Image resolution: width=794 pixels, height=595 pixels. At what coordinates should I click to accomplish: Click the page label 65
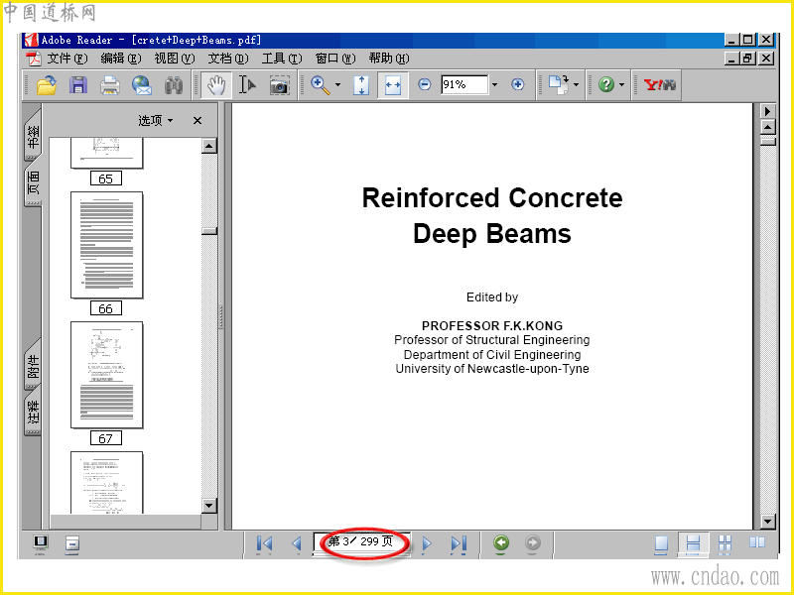click(x=106, y=178)
